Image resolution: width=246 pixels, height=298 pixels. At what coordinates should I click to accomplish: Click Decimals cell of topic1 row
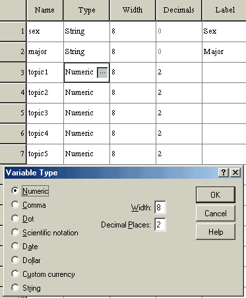click(x=179, y=72)
